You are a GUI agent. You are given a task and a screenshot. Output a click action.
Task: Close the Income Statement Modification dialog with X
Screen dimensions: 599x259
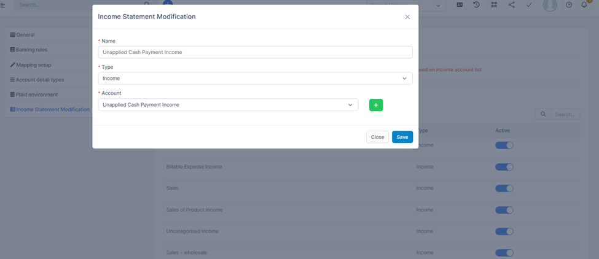click(407, 17)
